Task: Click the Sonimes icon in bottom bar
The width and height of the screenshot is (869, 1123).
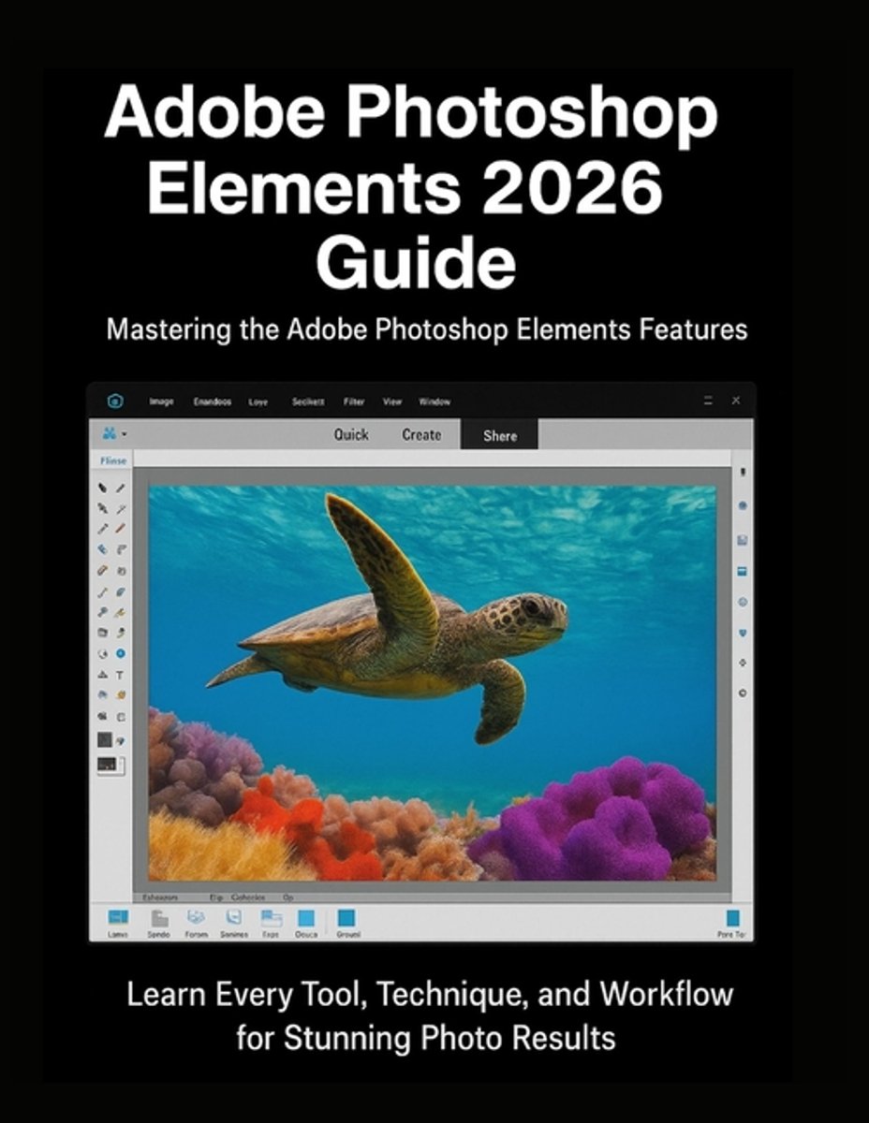Action: tap(234, 918)
